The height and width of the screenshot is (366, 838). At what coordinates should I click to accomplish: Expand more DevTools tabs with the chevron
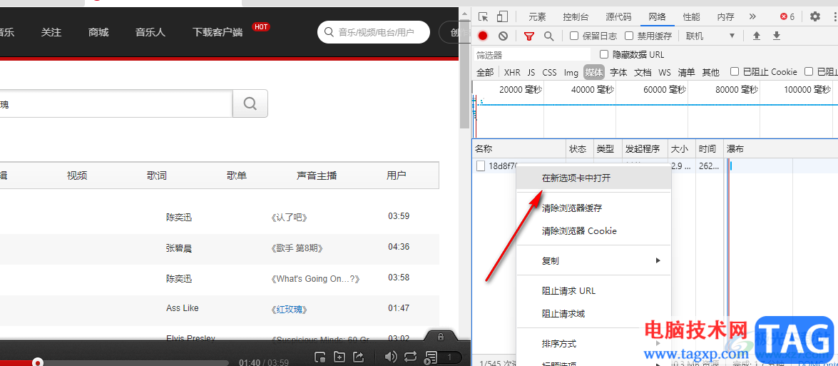[752, 16]
